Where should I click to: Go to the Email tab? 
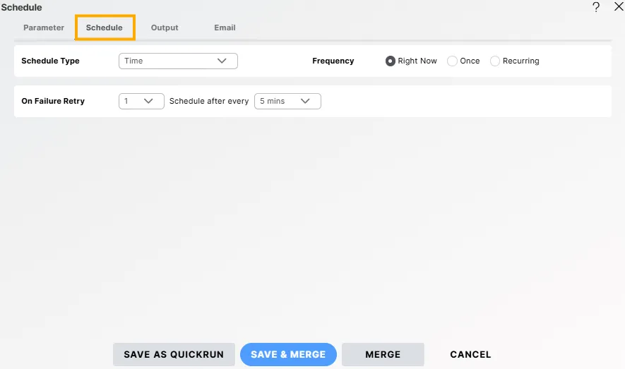pyautogui.click(x=225, y=28)
